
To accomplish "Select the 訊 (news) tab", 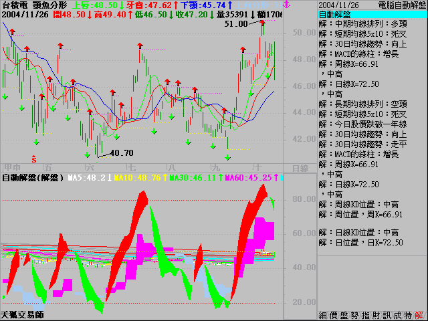I will coord(387,315).
